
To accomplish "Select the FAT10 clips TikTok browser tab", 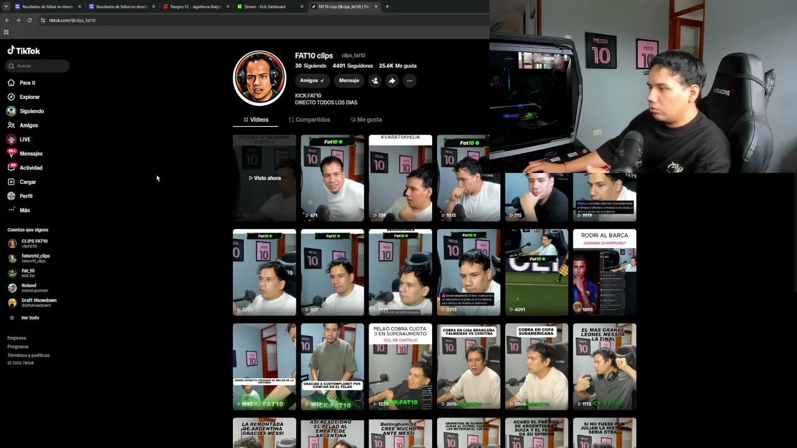I will 344,7.
